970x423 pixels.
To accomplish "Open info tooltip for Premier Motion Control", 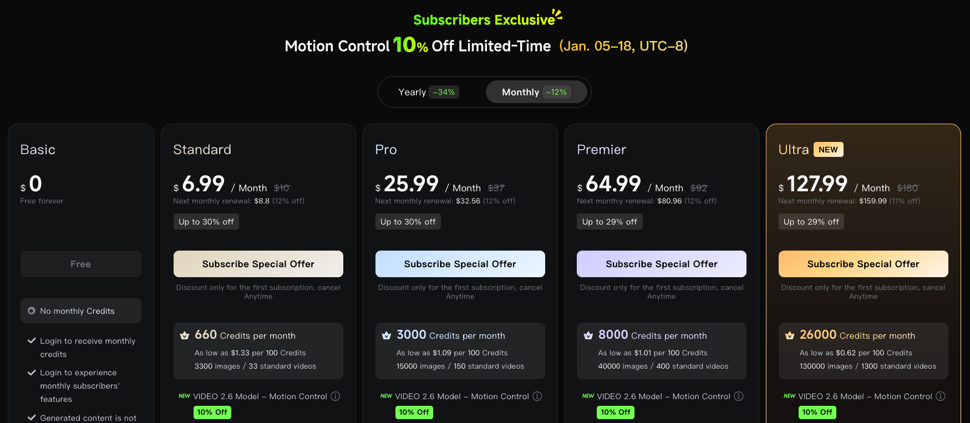I will point(739,396).
